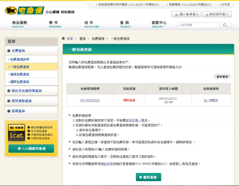Click the home icon in breadcrumb

[63, 38]
